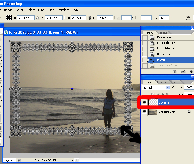Image resolution: width=194 pixels, height=164 pixels.
Task: Click the layer Opacity field showing 100%
Action: click(x=189, y=87)
